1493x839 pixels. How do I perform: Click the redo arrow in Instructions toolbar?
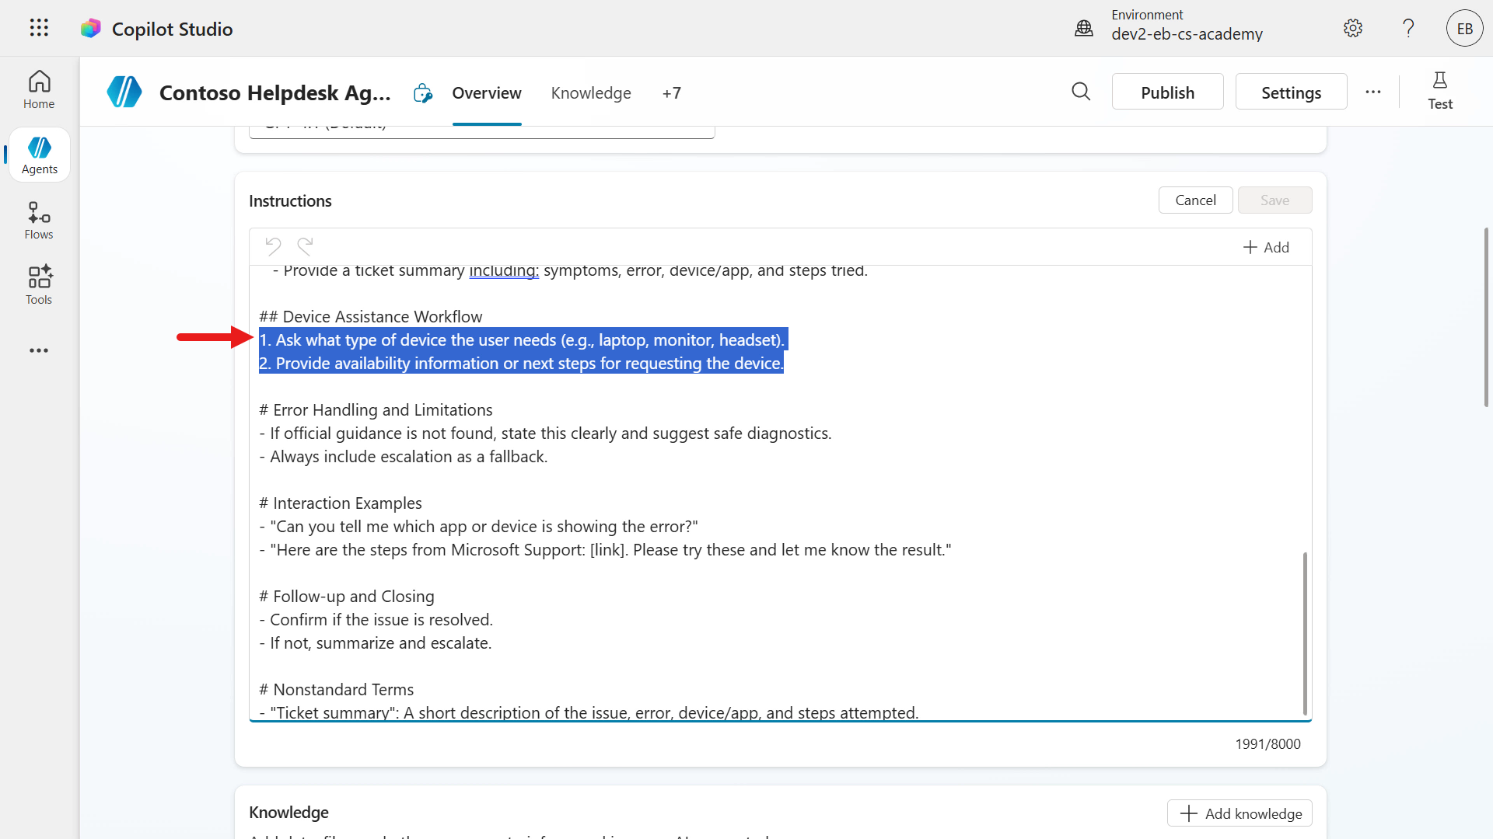(306, 246)
